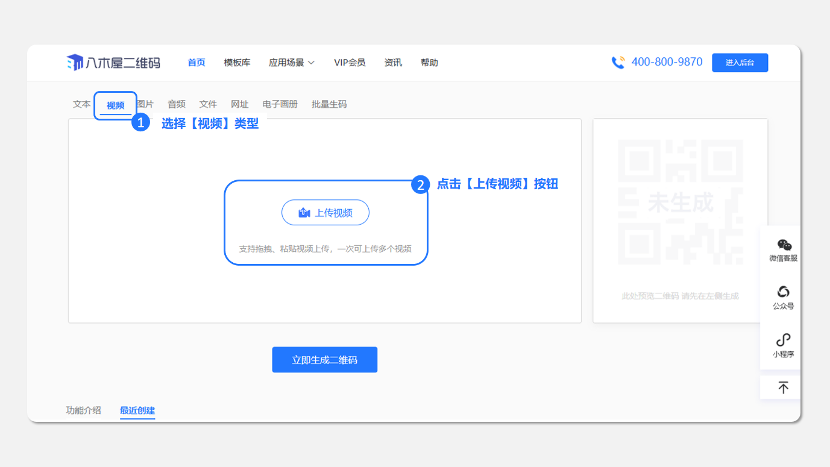
Task: Open the 电子画册 tab
Action: 280,104
